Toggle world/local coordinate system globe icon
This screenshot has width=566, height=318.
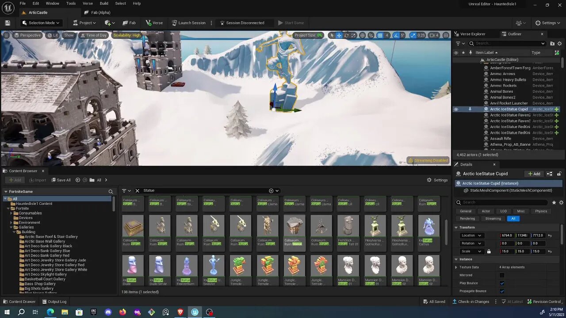pyautogui.click(x=363, y=35)
